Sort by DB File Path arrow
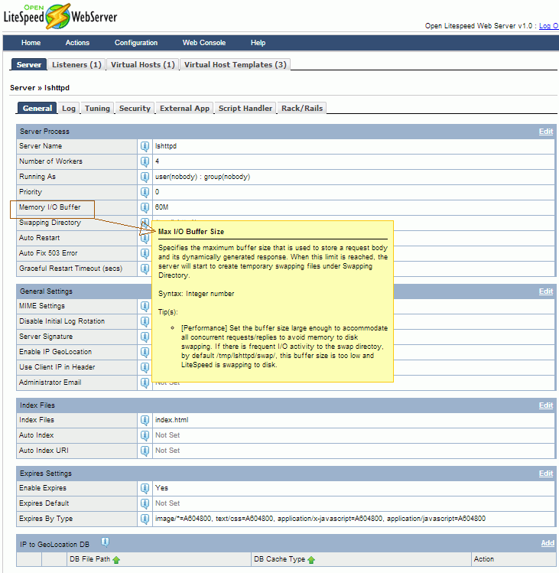The image size is (559, 573). coord(116,560)
